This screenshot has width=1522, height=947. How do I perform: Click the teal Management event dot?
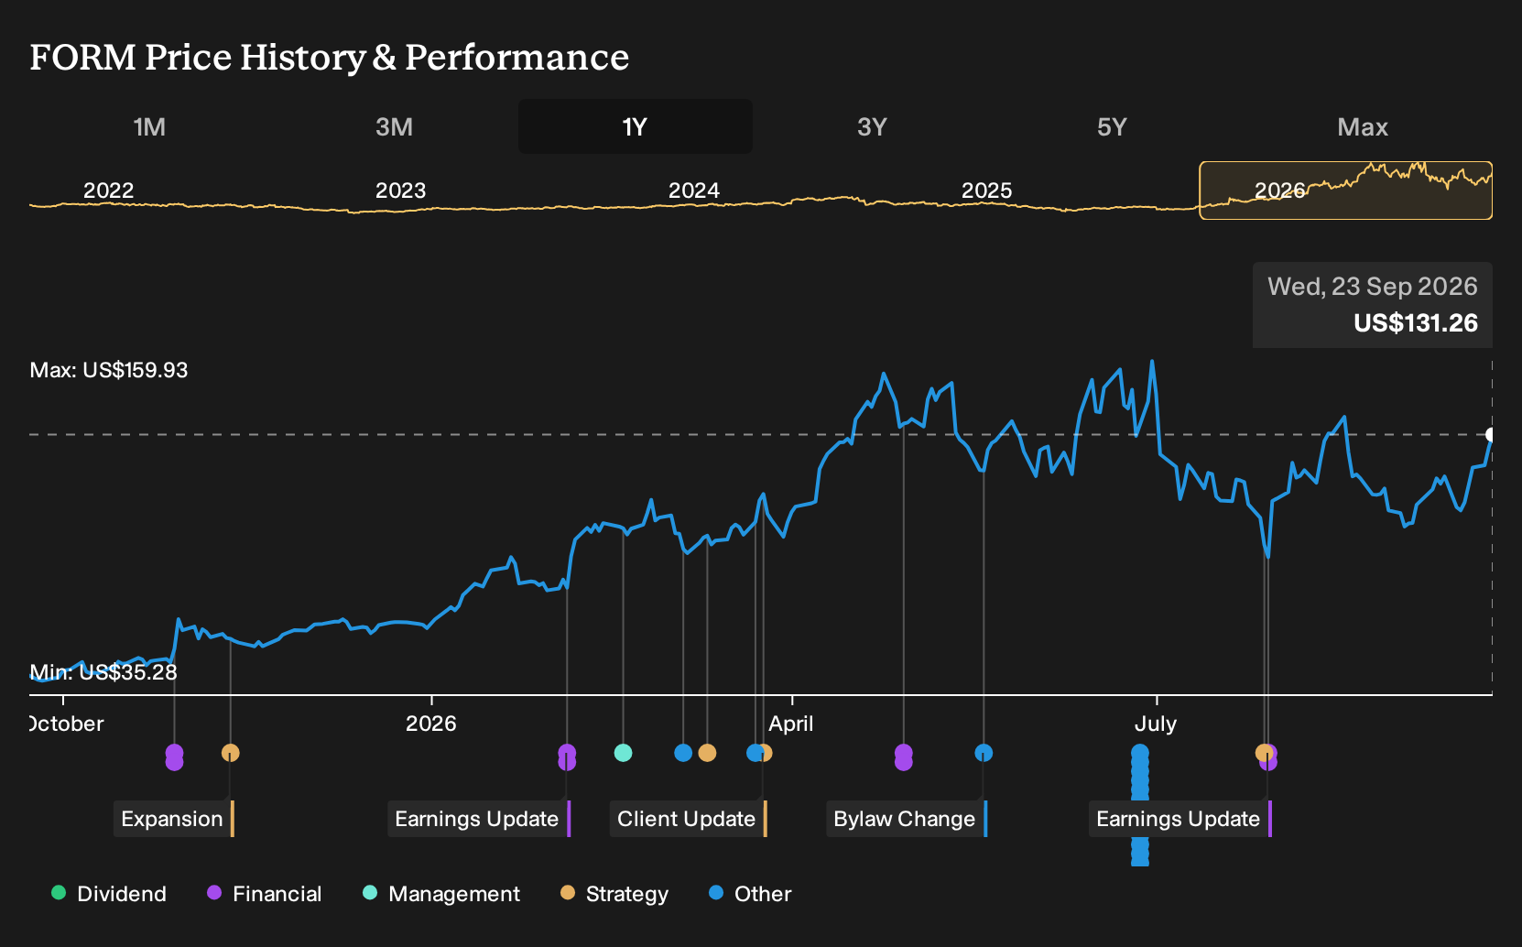623,753
